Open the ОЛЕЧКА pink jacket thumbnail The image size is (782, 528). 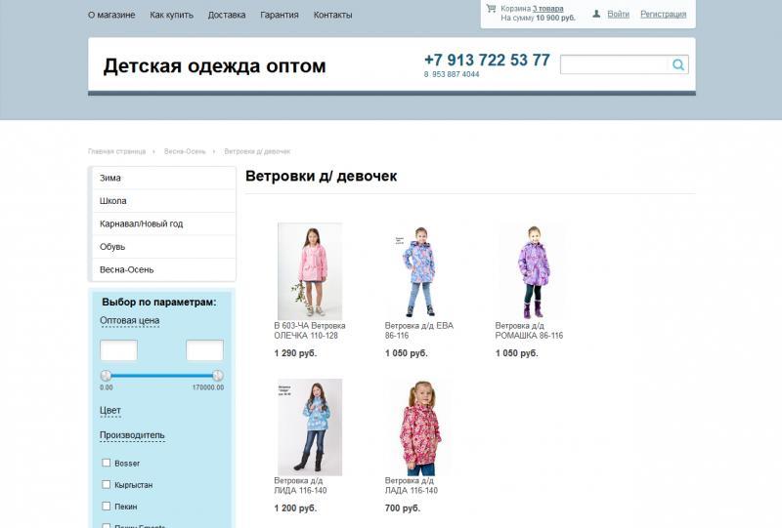(310, 270)
